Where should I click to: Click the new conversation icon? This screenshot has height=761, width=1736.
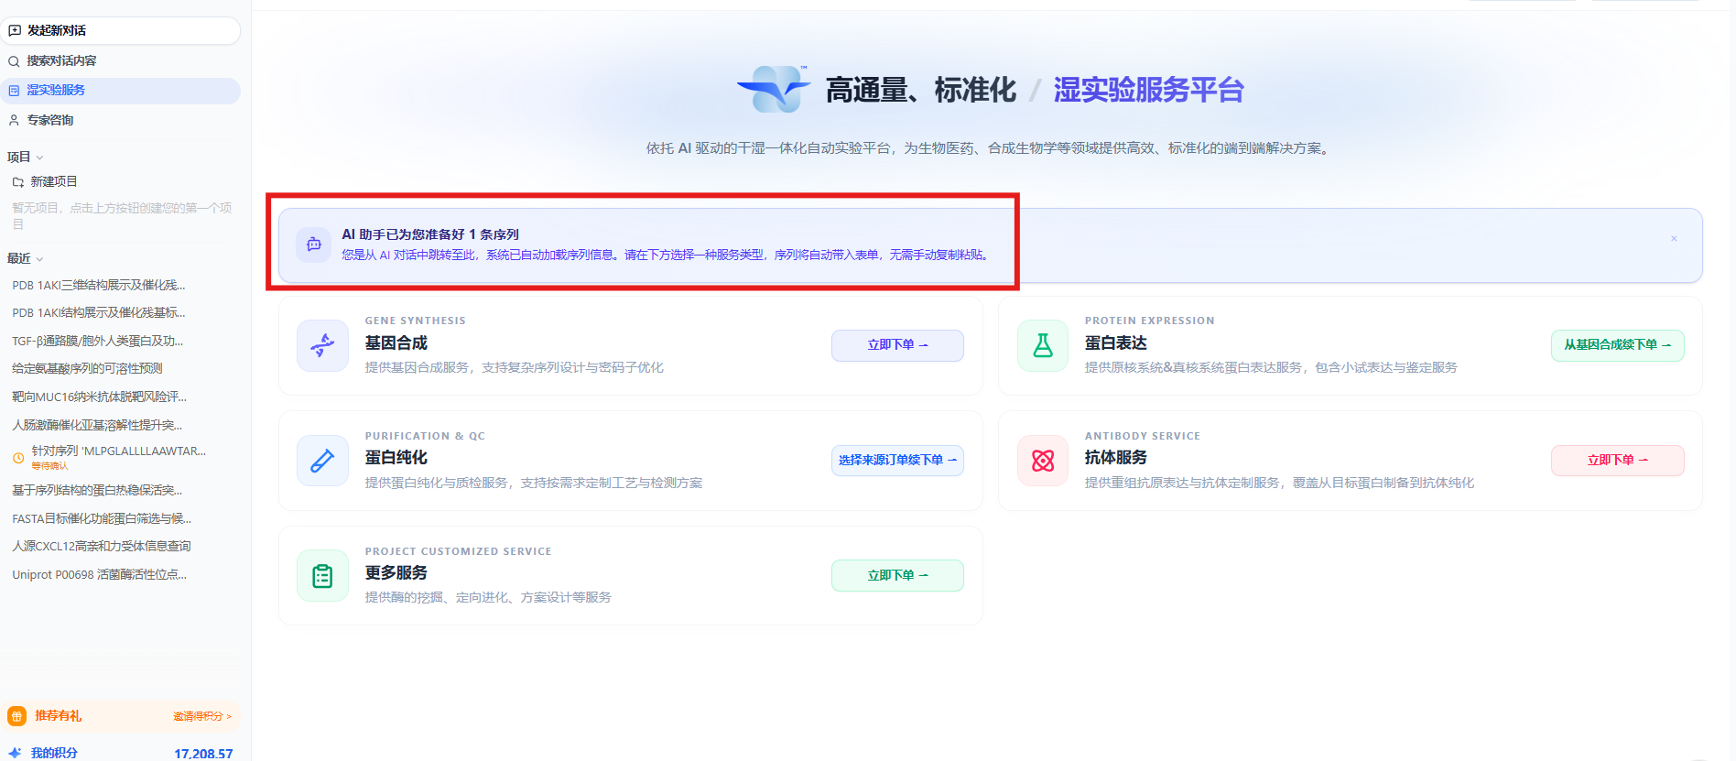[15, 30]
